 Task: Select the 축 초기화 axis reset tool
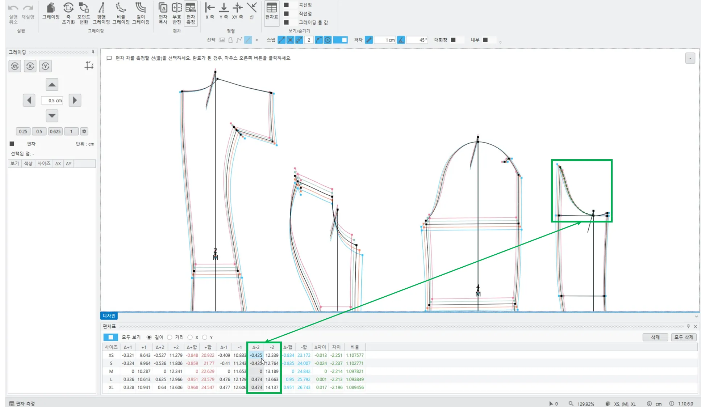pyautogui.click(x=68, y=11)
